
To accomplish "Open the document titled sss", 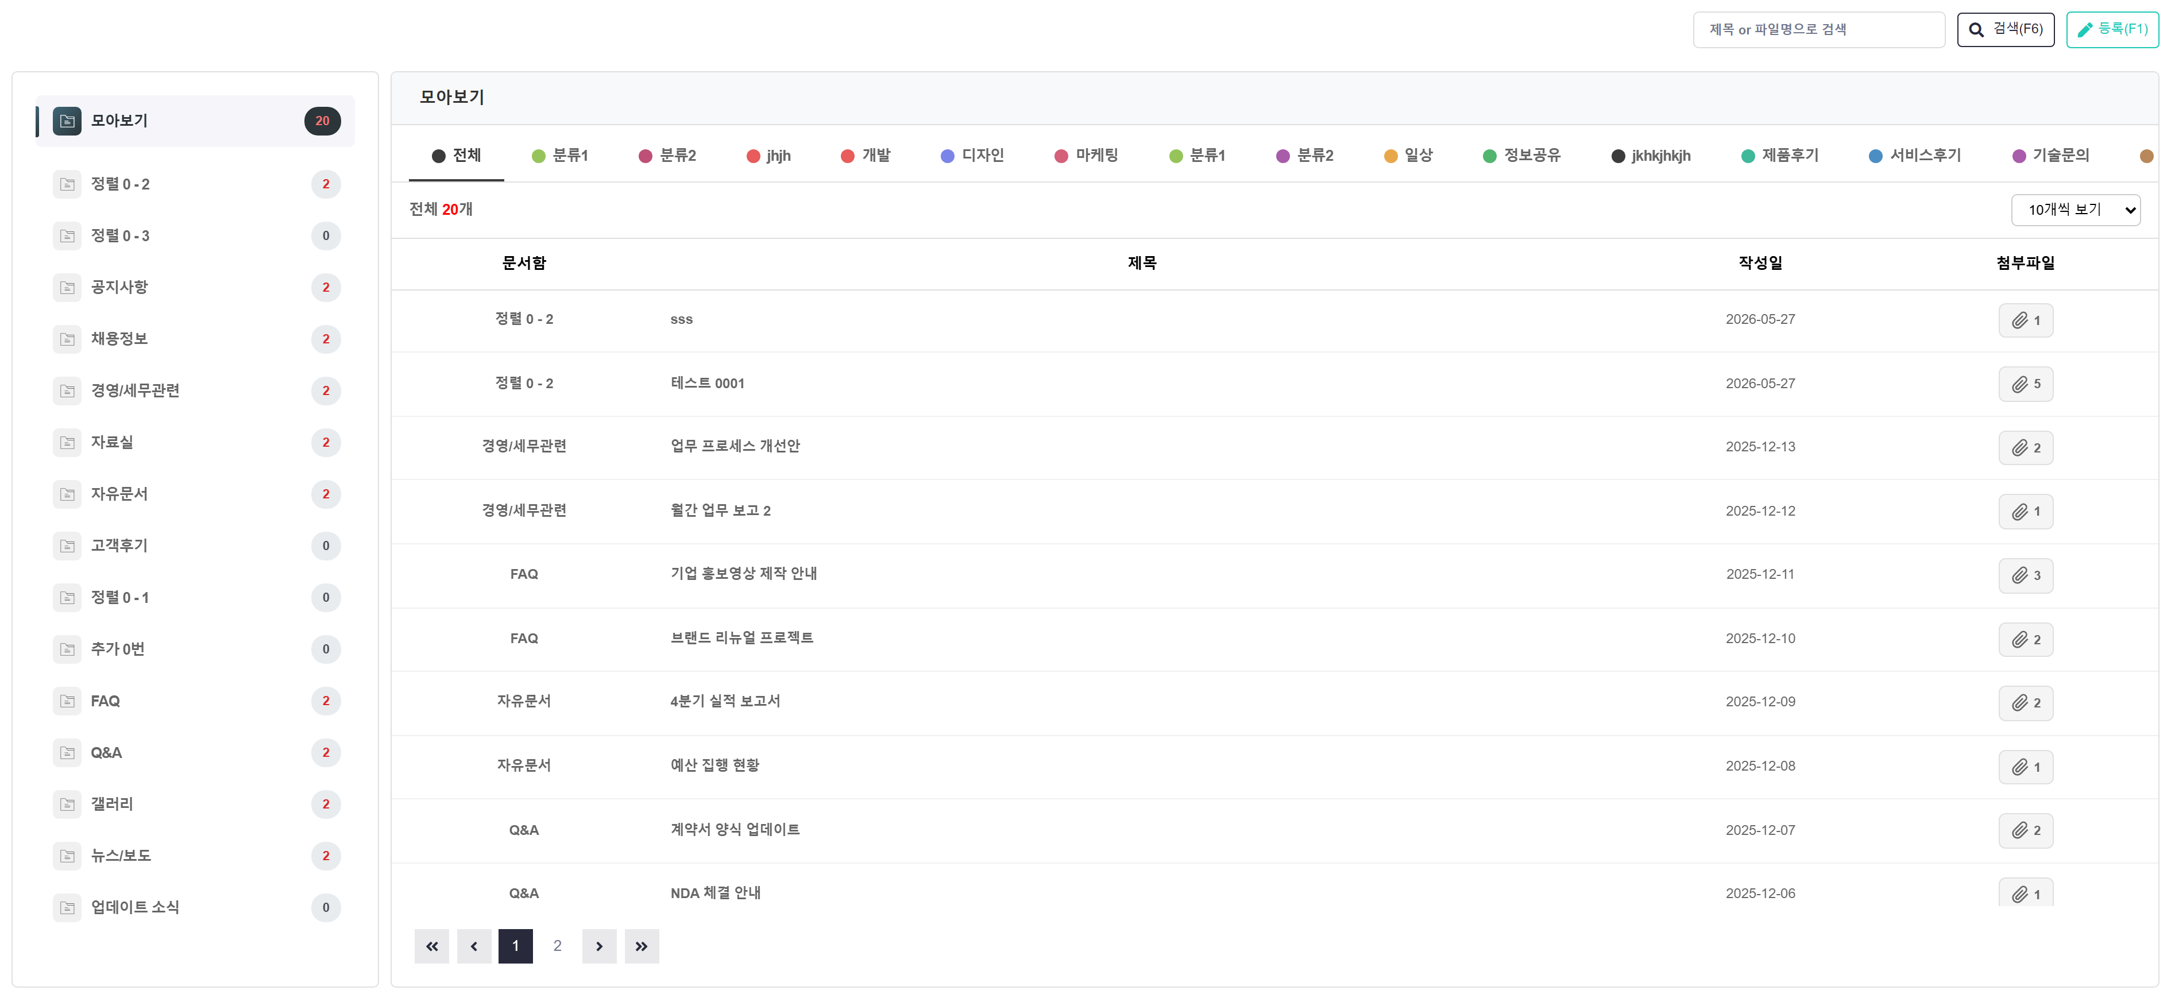I will [682, 319].
